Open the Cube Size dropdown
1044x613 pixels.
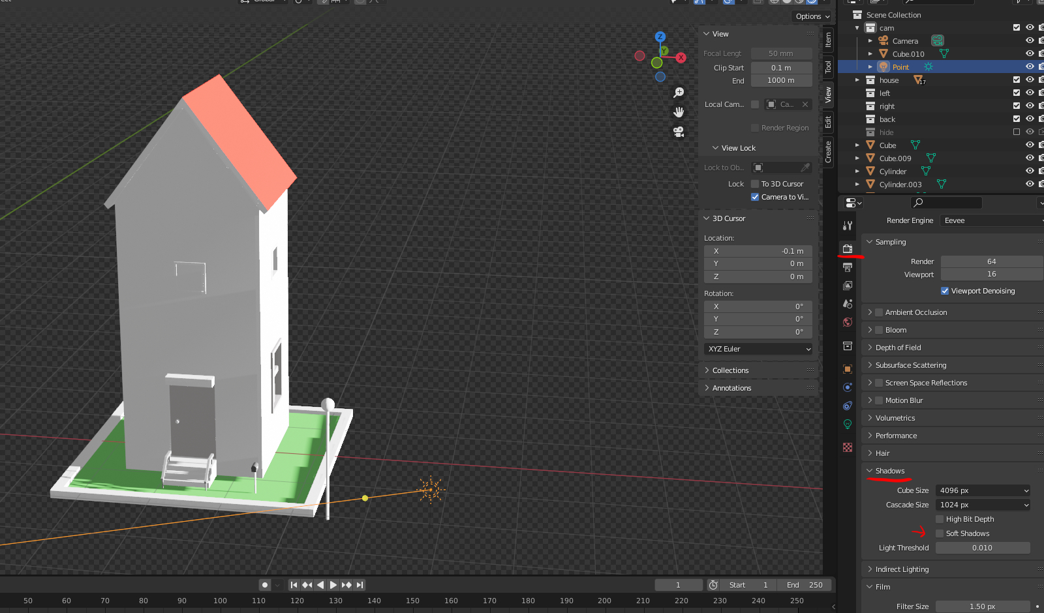pos(983,490)
